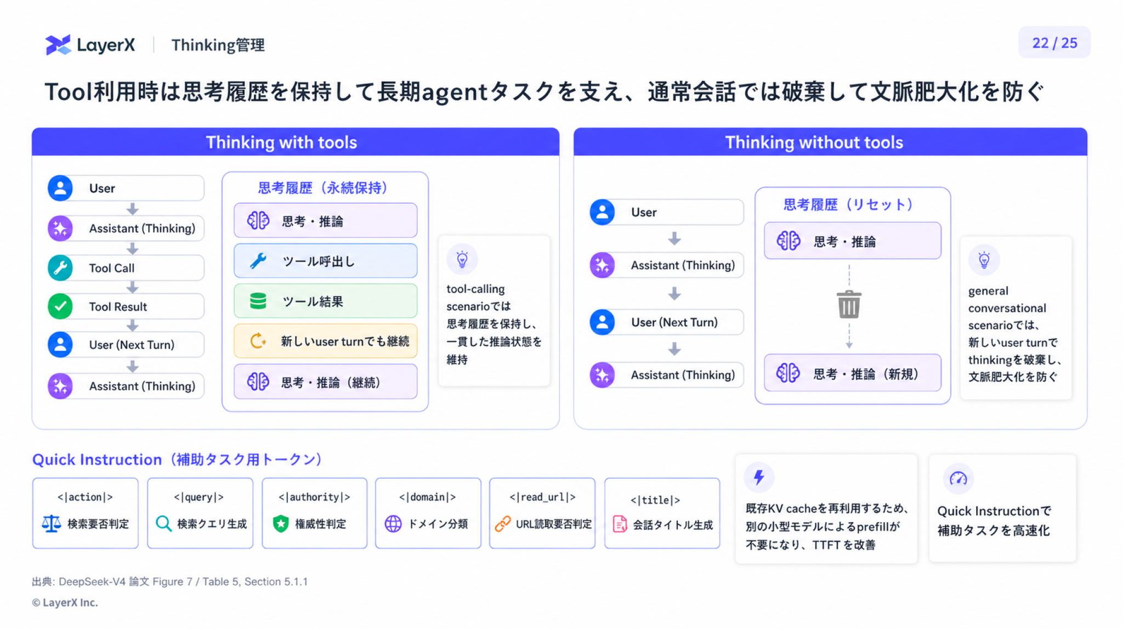The image size is (1123, 629).
Task: Click the magnifier icon for 検索クエリ生成
Action: 163,524
